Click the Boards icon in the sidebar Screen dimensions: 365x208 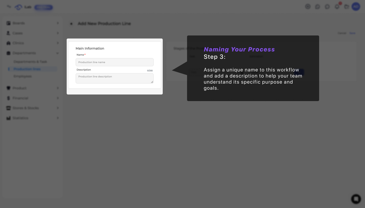[8, 23]
